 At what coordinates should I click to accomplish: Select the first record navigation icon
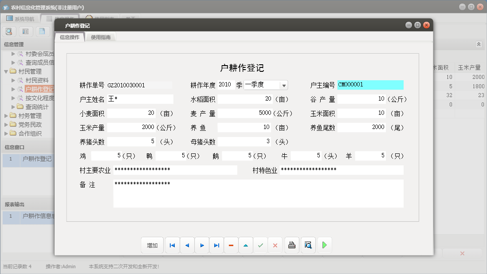[x=172, y=245]
